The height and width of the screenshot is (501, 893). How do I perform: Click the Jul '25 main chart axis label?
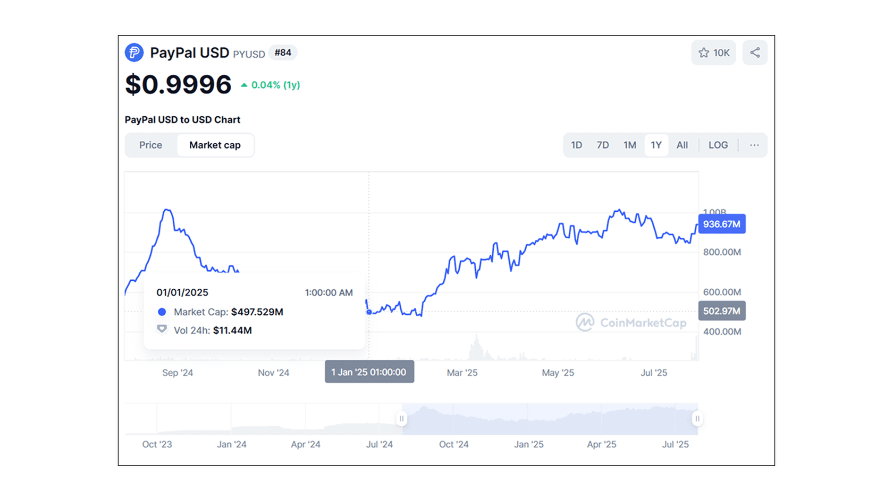pos(654,373)
